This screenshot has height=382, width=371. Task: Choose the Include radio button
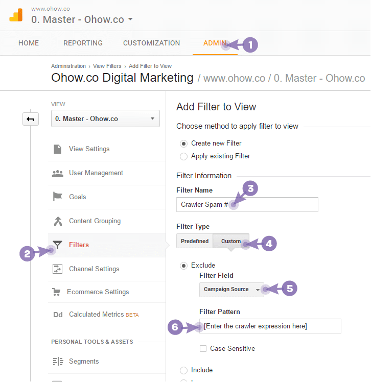[x=183, y=371]
